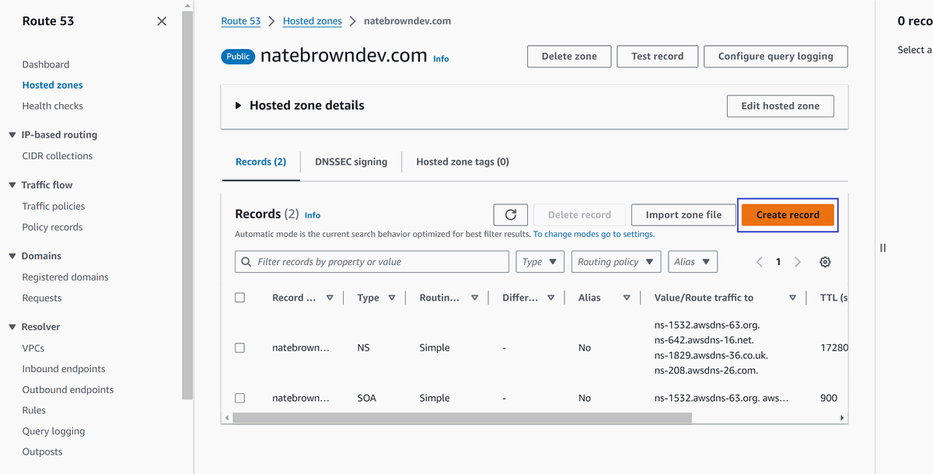This screenshot has width=933, height=474.
Task: Open the Type filter dropdown
Action: point(540,262)
